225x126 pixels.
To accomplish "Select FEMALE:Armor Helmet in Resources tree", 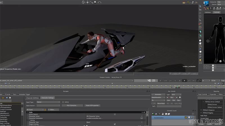I will pos(215,107).
